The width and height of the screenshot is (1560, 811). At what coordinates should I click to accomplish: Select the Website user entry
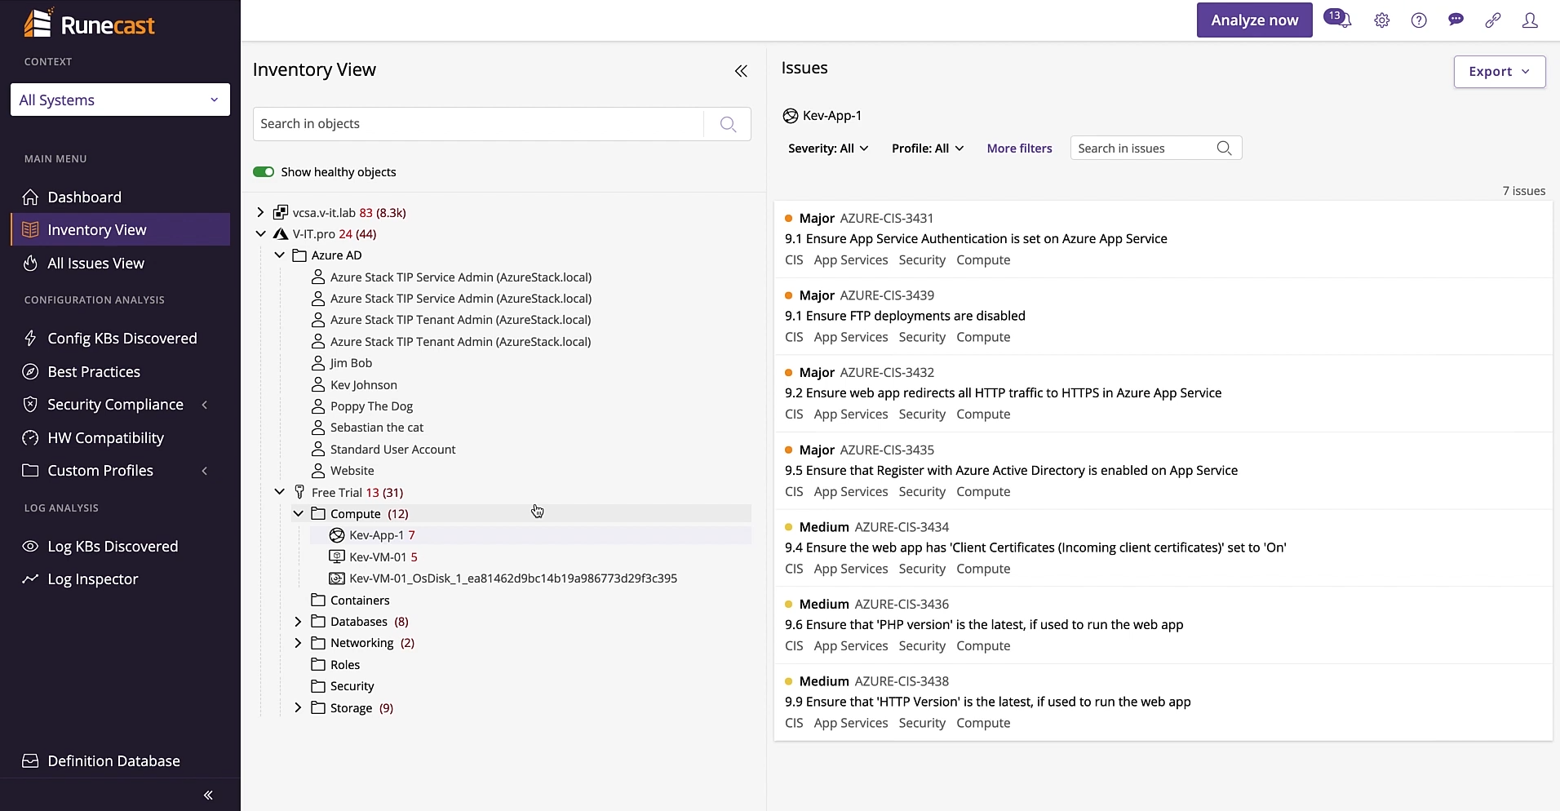pos(352,471)
